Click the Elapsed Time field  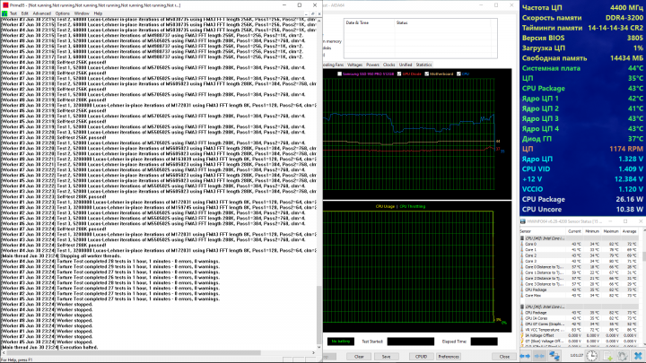[x=484, y=341]
